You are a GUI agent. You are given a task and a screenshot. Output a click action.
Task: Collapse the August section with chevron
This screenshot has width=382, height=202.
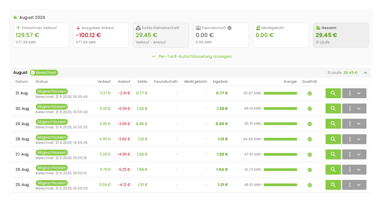tap(366, 73)
